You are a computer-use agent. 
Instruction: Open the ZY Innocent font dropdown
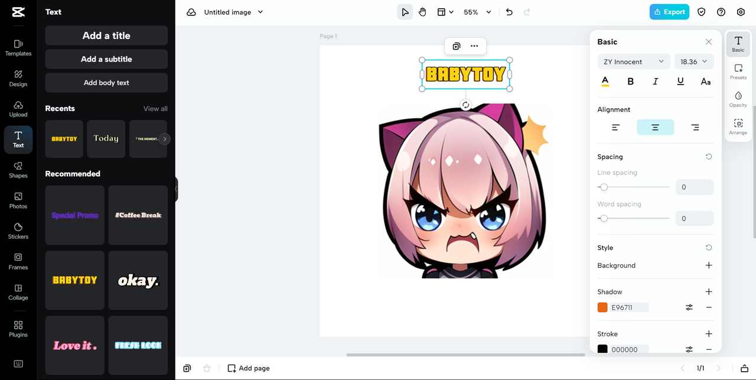634,61
